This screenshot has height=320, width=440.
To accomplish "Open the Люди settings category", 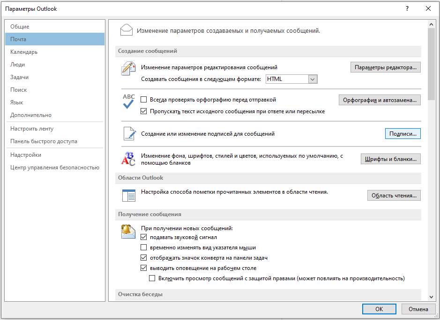I will 55,65.
